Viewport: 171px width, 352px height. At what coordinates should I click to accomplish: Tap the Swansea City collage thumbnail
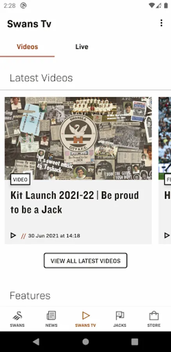[78, 138]
